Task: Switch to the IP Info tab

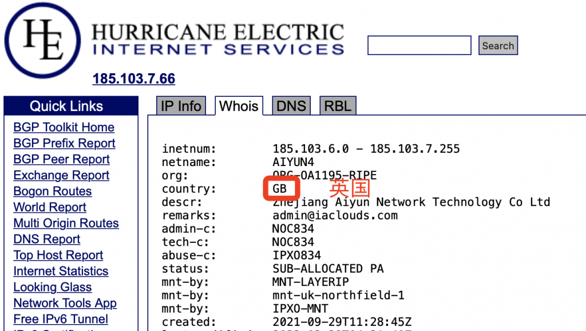Action: 181,106
